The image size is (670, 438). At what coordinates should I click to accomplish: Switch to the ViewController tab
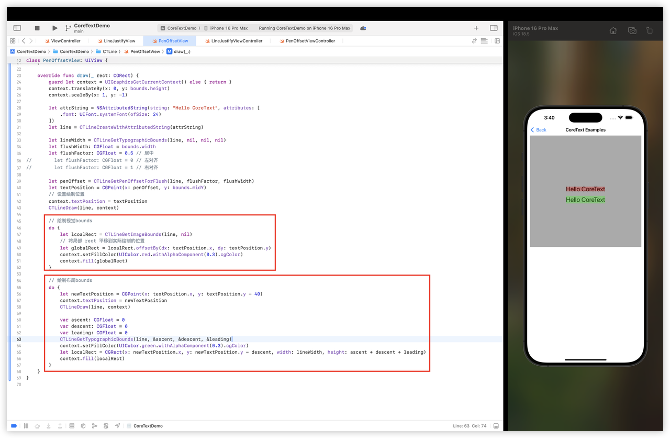[x=63, y=41]
